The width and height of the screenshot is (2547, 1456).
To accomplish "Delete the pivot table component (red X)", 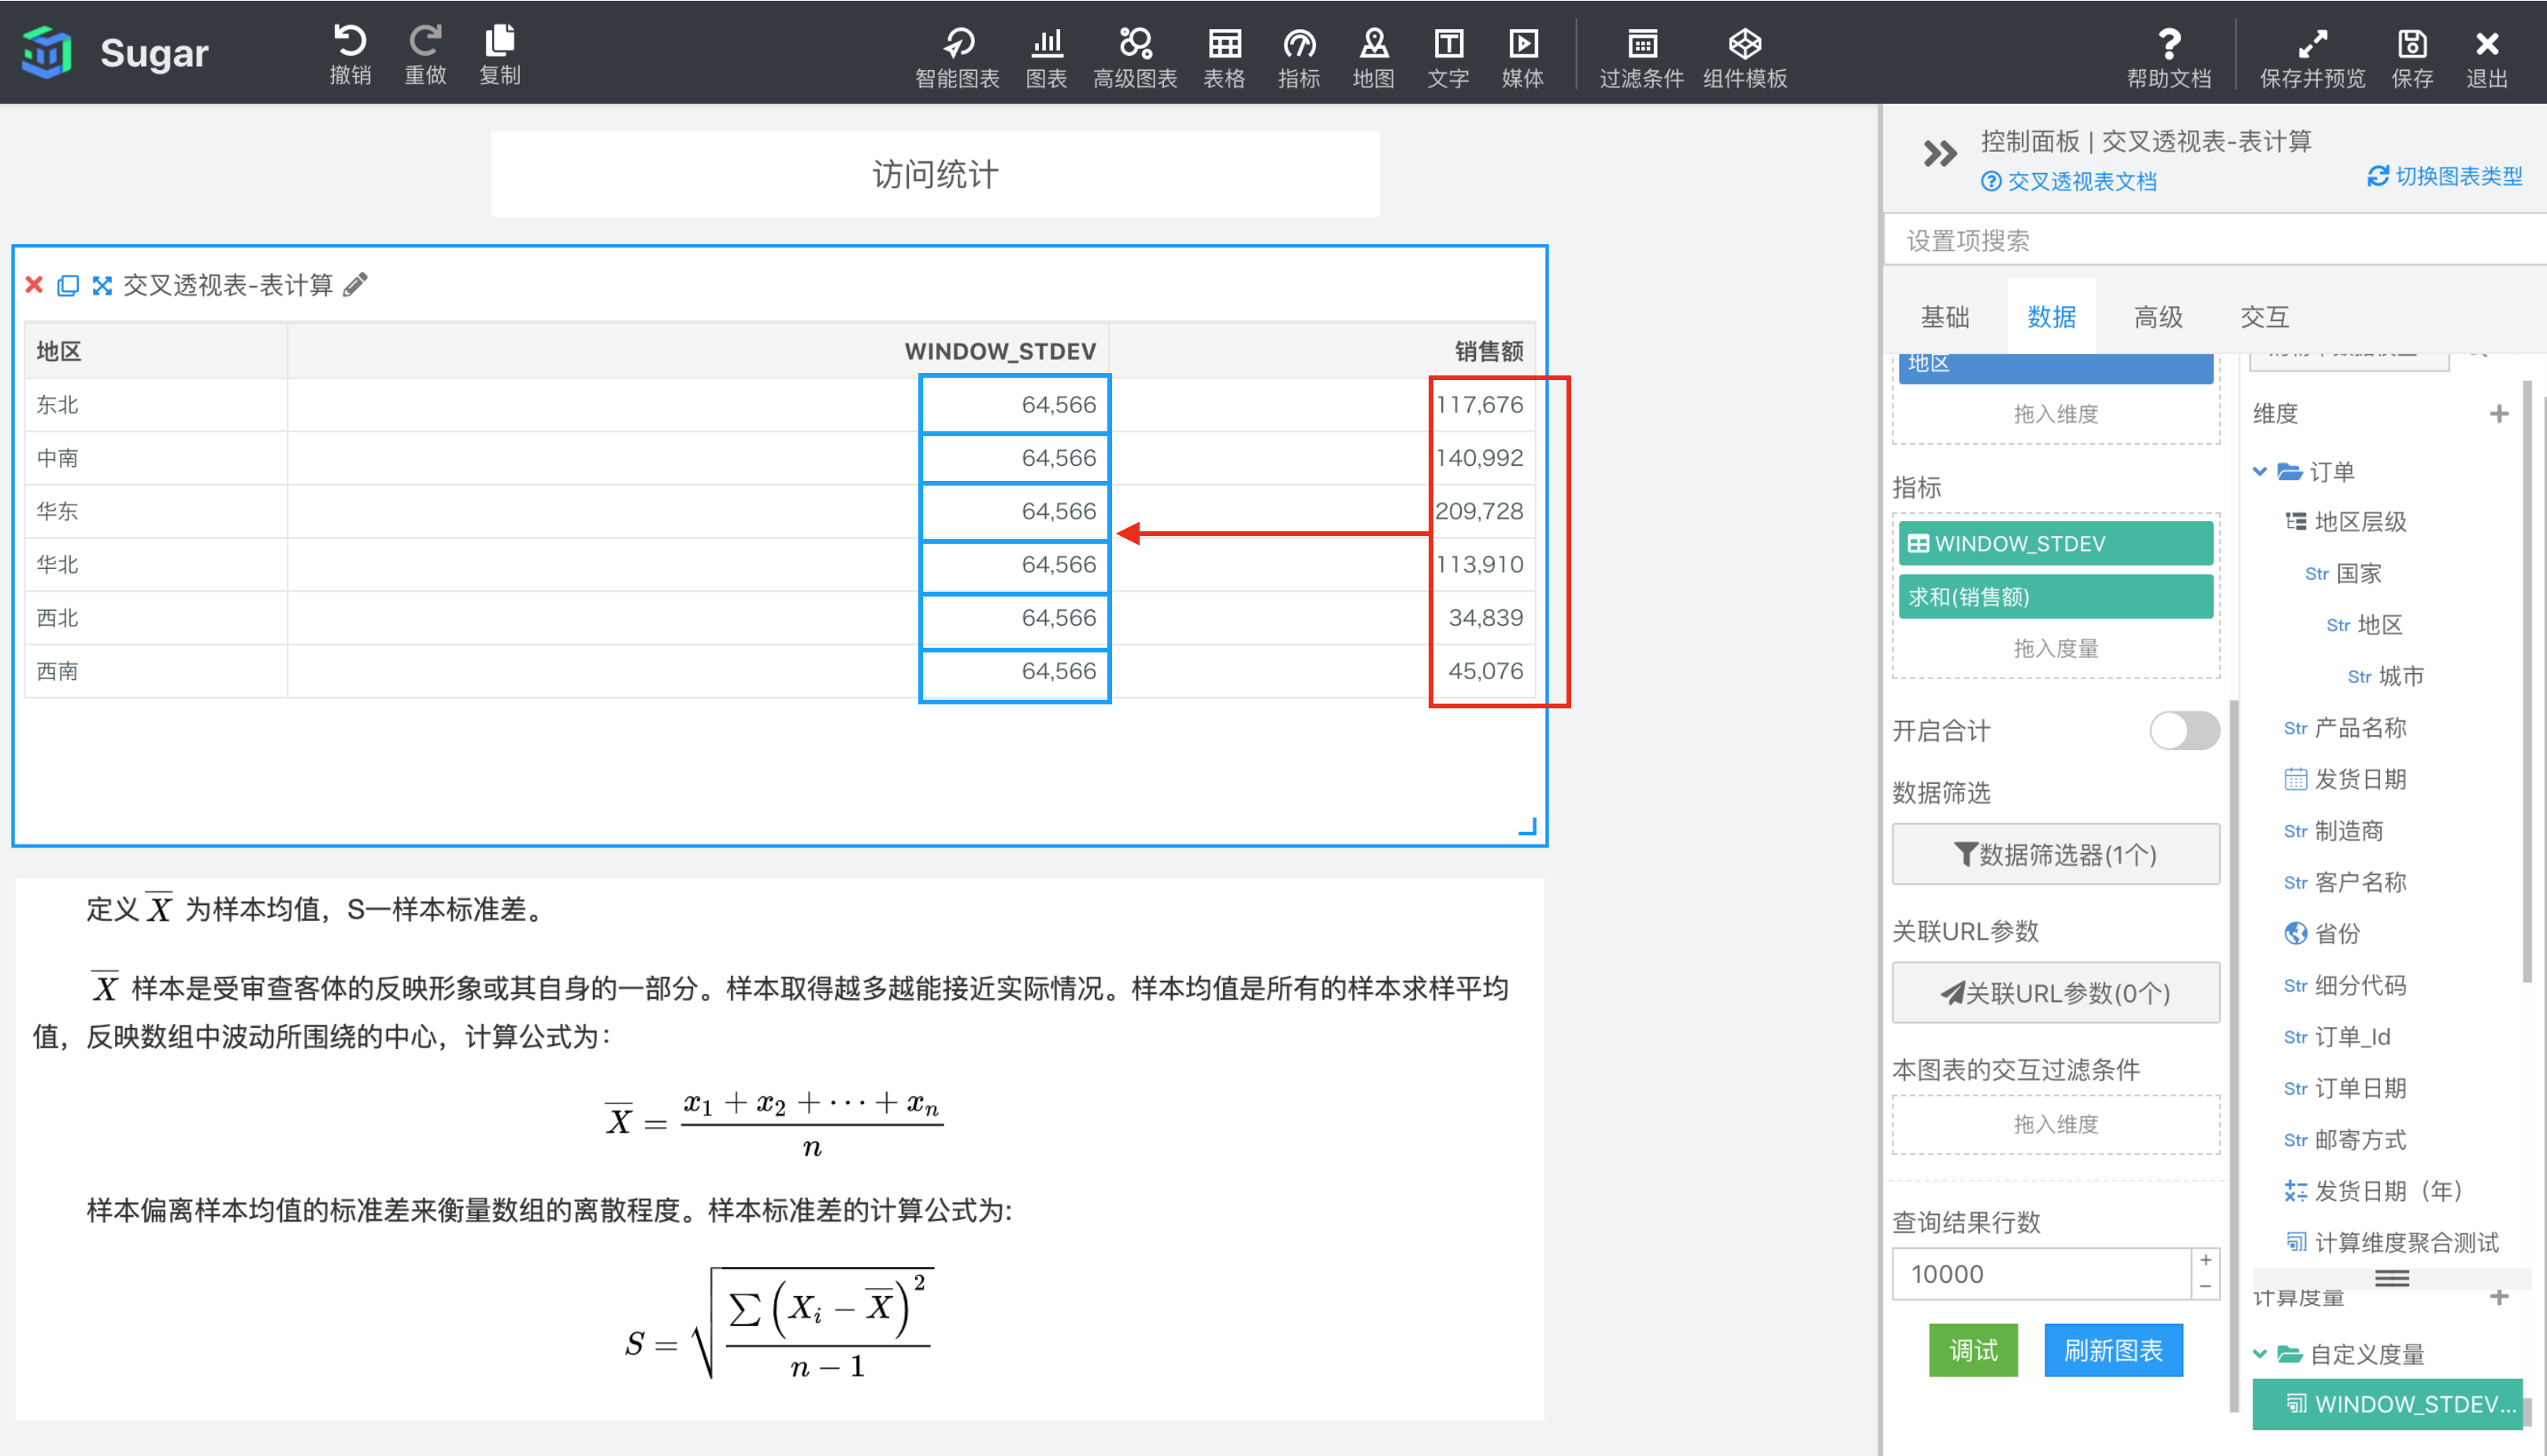I will point(34,285).
